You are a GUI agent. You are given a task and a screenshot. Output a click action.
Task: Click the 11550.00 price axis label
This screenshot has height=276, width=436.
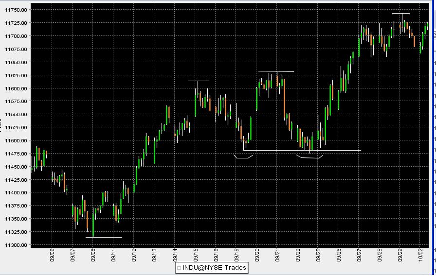coord(16,114)
